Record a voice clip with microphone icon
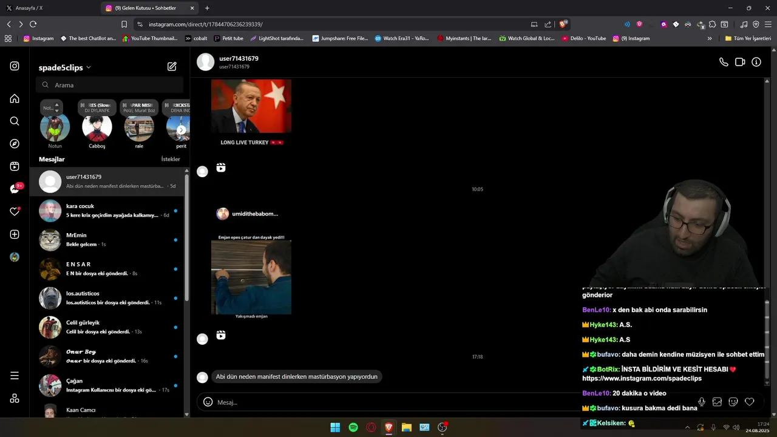Image resolution: width=777 pixels, height=437 pixels. (x=702, y=402)
